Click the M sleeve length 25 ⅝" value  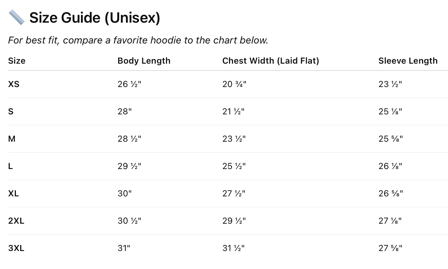pyautogui.click(x=390, y=139)
